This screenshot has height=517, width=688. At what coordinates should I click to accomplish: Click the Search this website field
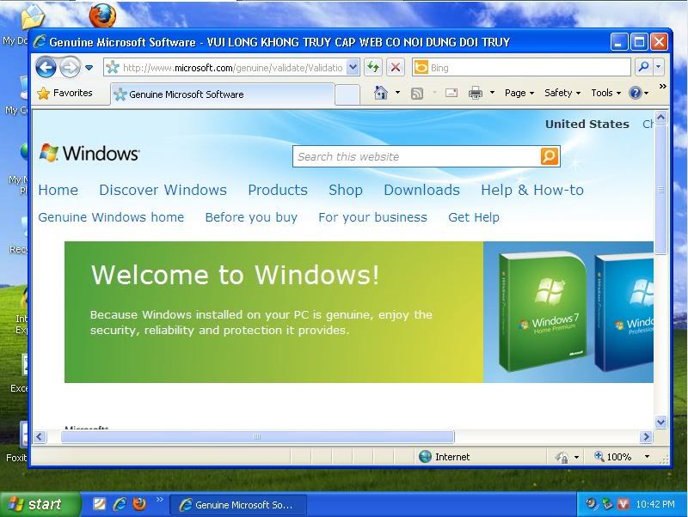(x=416, y=156)
